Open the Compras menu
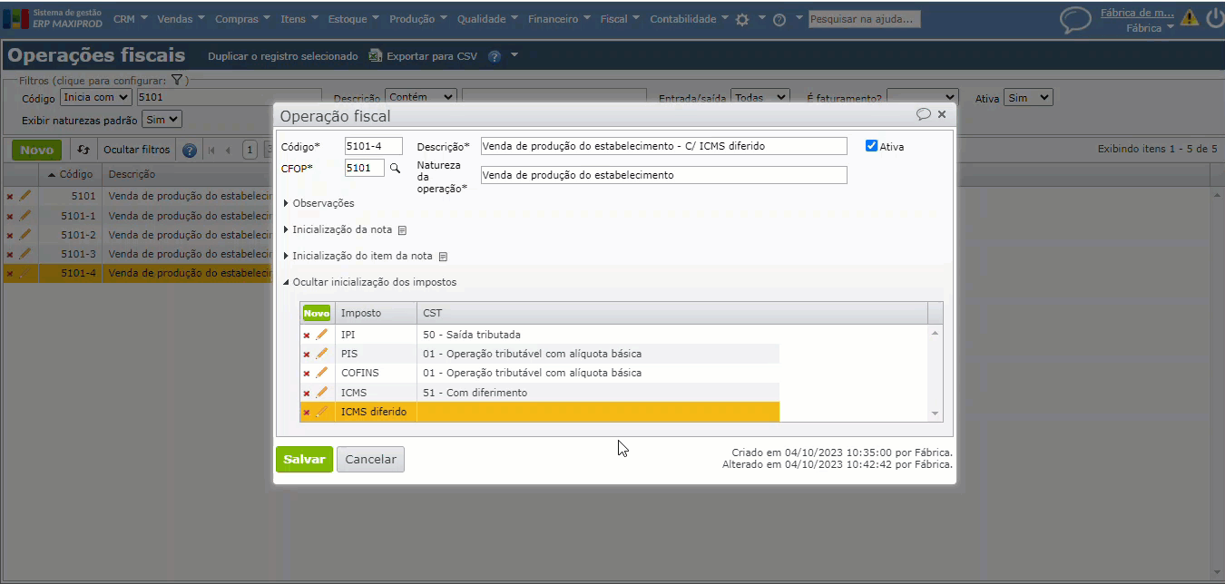This screenshot has height=584, width=1225. pos(241,19)
